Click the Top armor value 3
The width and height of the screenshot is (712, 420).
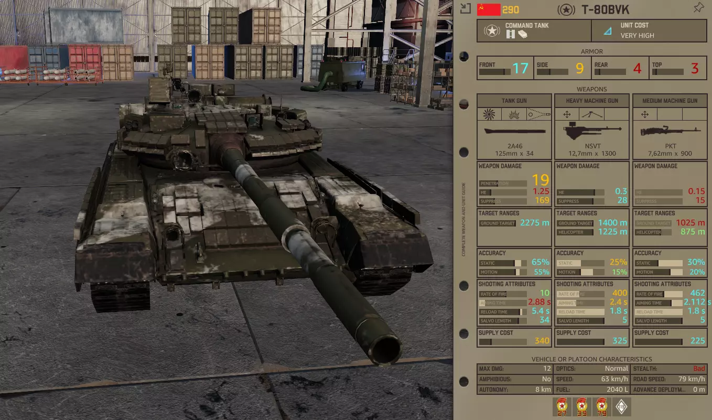tap(695, 68)
